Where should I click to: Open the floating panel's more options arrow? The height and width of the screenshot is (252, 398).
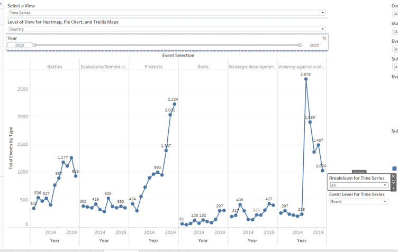(x=393, y=188)
